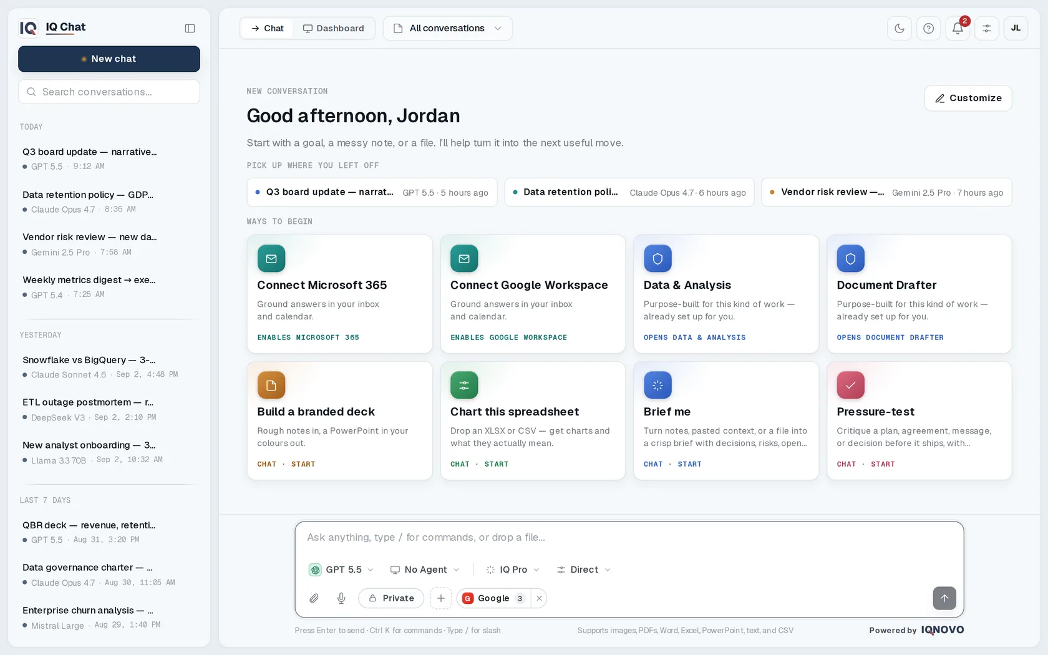Image resolution: width=1048 pixels, height=655 pixels.
Task: Open Q3 board update conversation in sidebar
Action: tap(109, 158)
